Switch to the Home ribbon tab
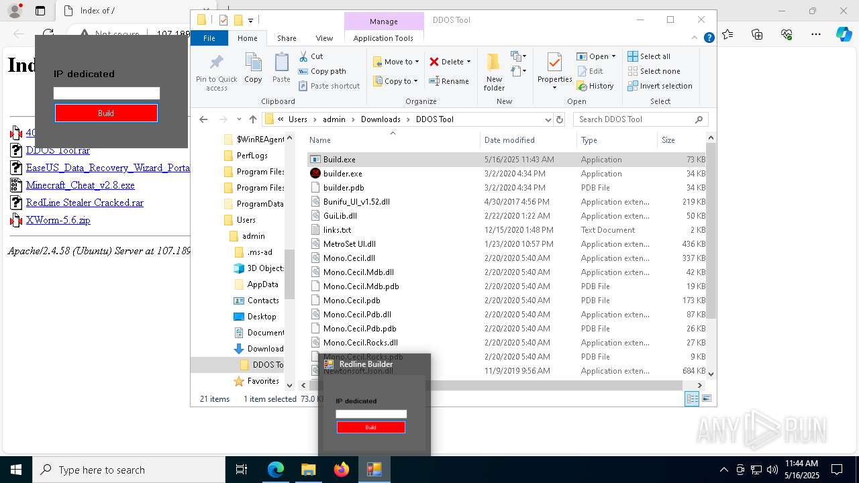Screen dimensions: 859x483 (247, 38)
